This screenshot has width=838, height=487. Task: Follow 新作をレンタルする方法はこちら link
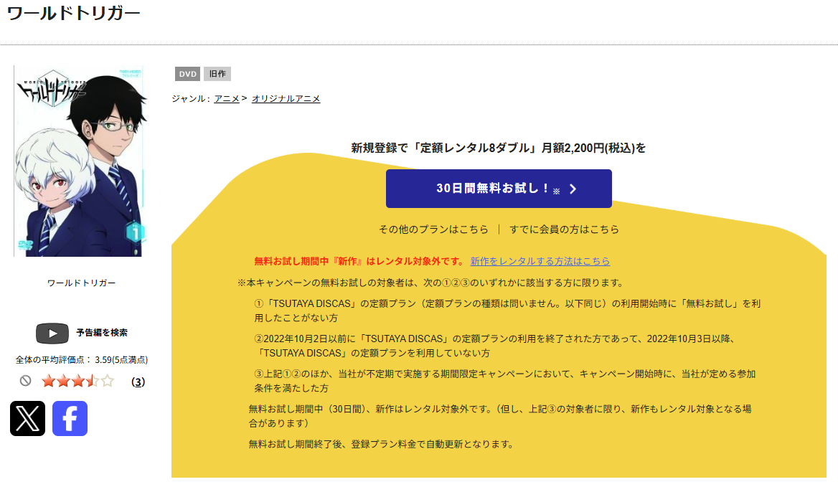click(540, 261)
